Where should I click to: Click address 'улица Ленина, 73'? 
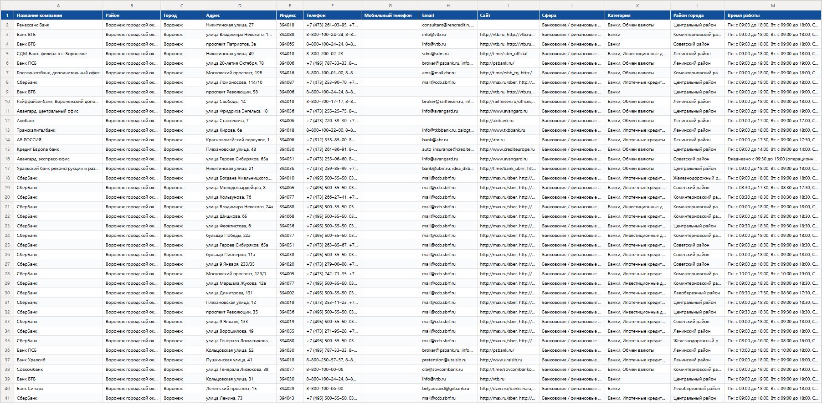(240, 398)
